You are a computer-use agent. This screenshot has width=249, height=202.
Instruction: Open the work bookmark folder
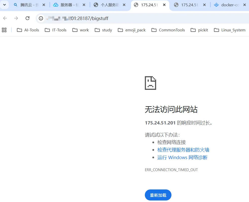pos(81,30)
